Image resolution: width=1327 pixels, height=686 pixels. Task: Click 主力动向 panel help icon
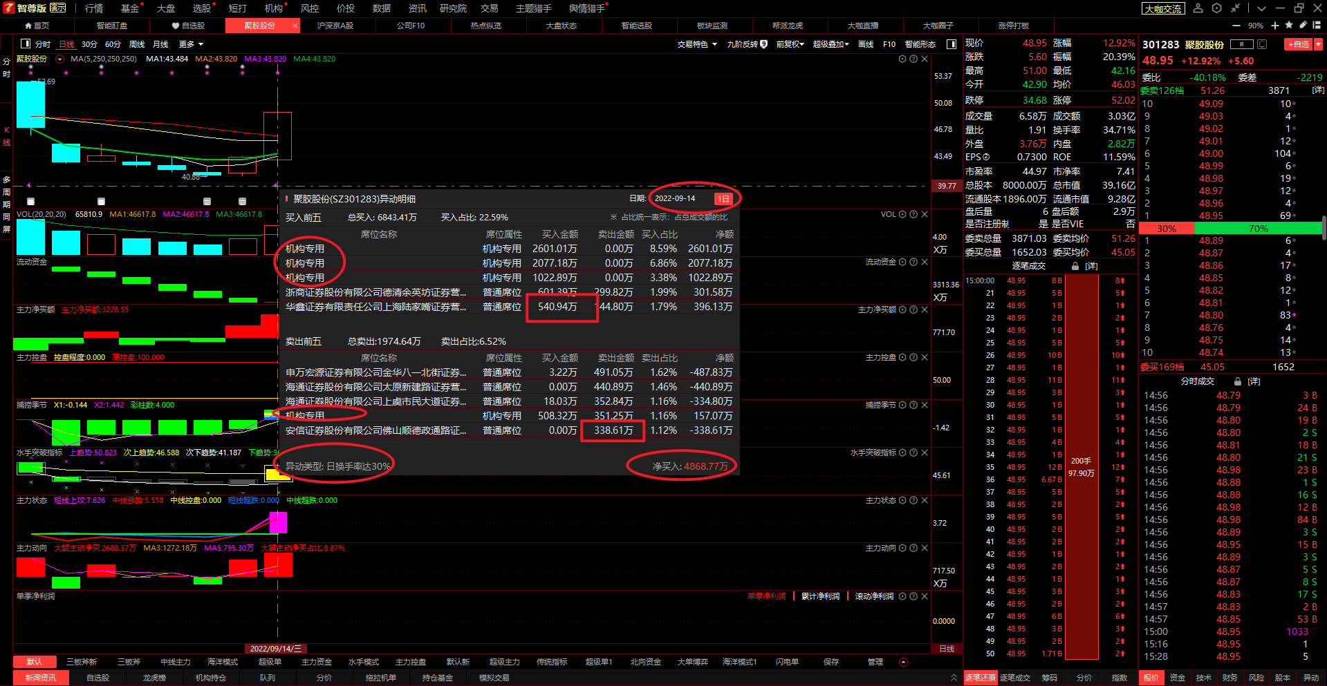coord(913,548)
